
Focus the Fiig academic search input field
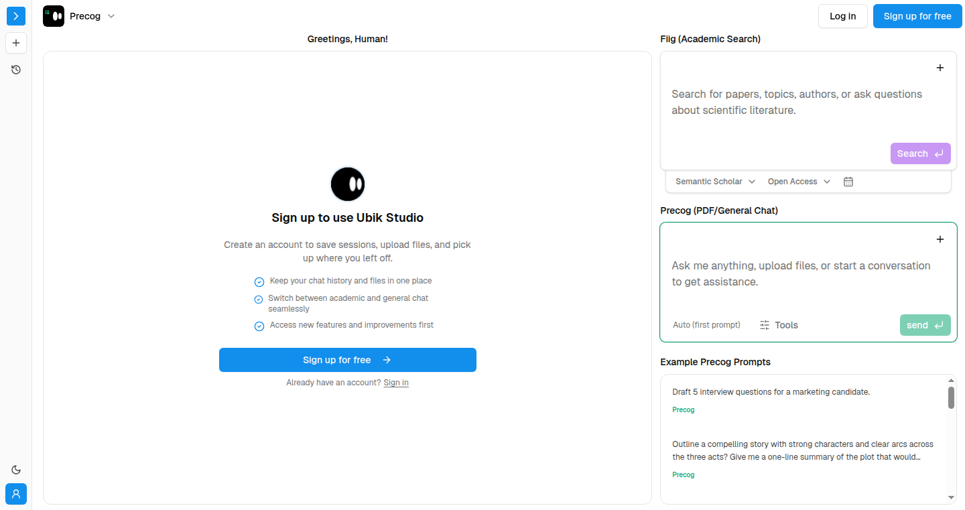[809, 102]
